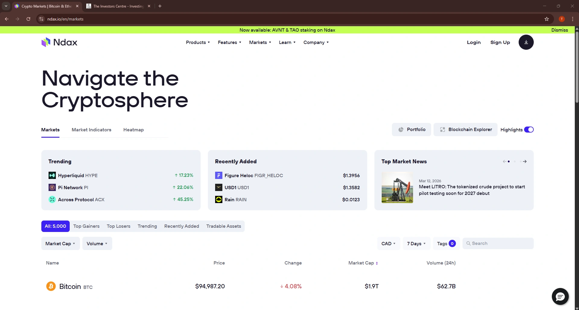
Task: Reload the page in the browser
Action: point(28,19)
